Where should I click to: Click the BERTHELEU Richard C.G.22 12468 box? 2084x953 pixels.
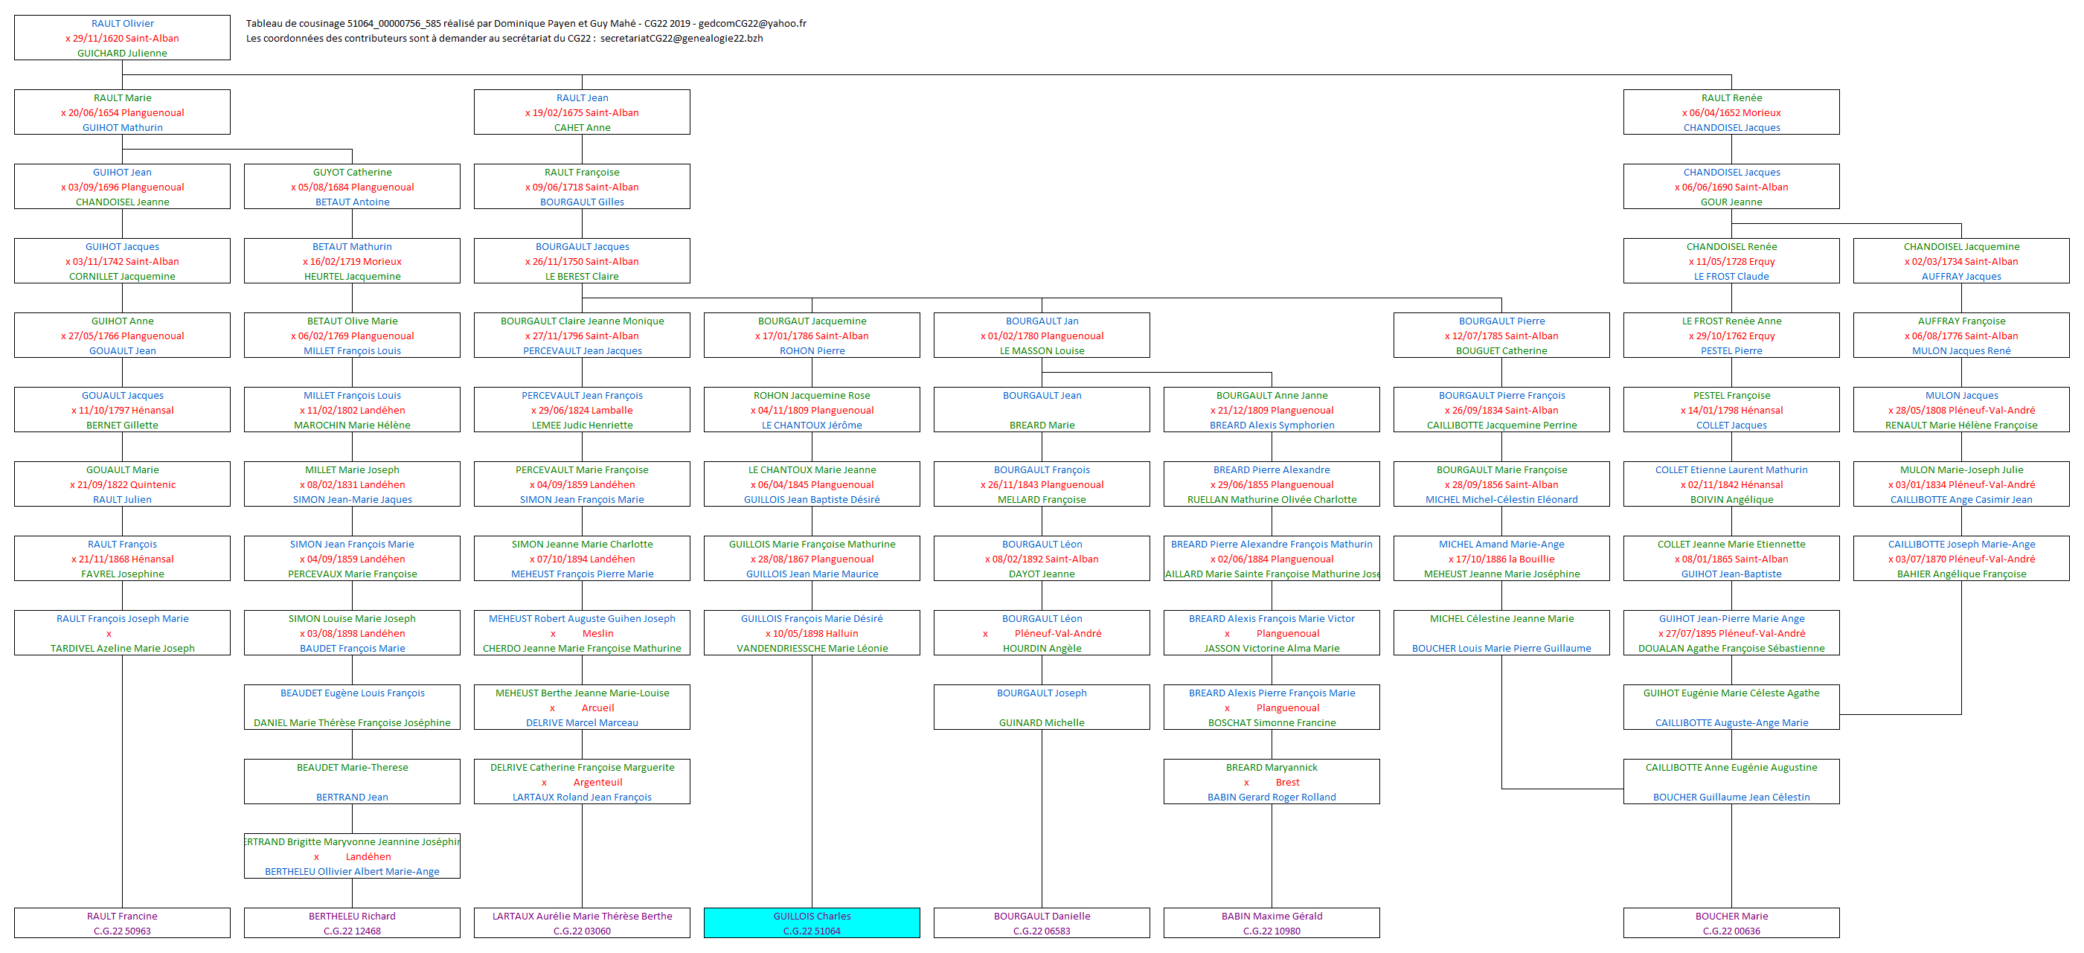(352, 922)
